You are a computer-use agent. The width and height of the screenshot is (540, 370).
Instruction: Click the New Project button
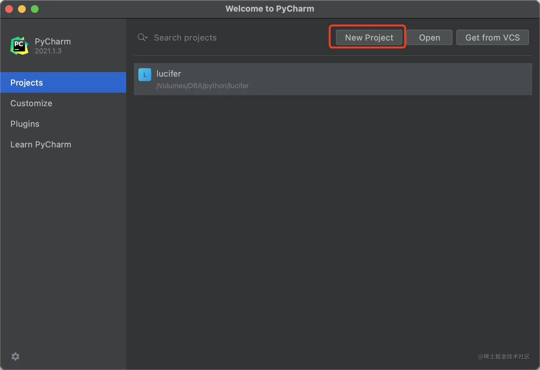[x=369, y=38]
